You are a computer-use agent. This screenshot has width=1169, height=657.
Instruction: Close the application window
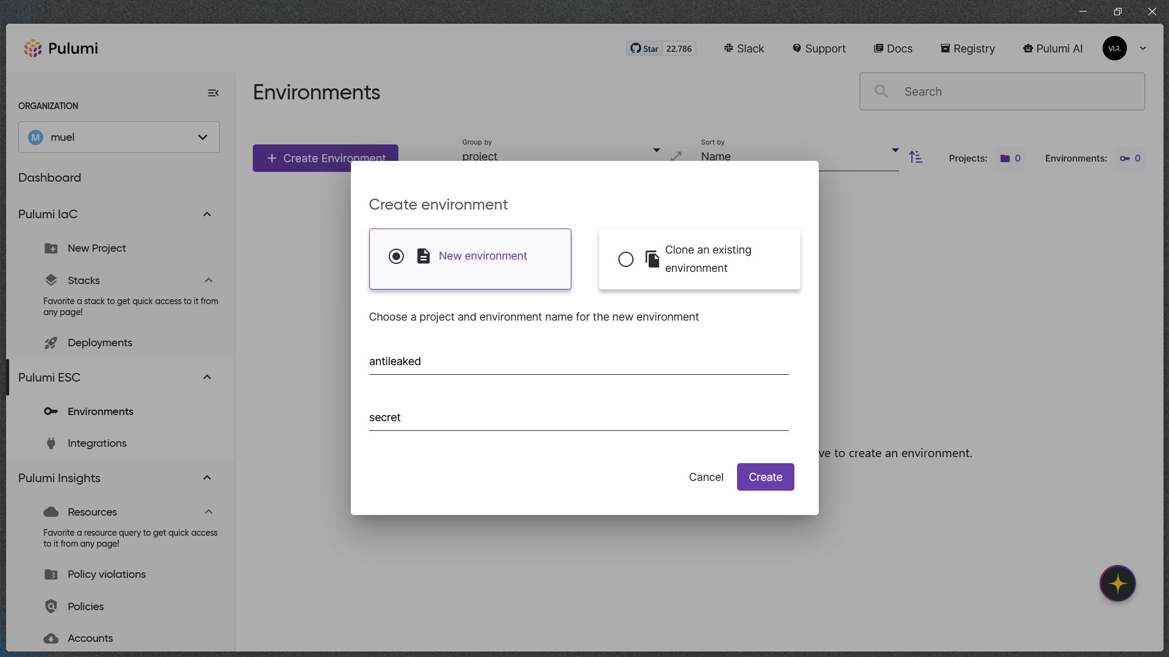(1151, 12)
